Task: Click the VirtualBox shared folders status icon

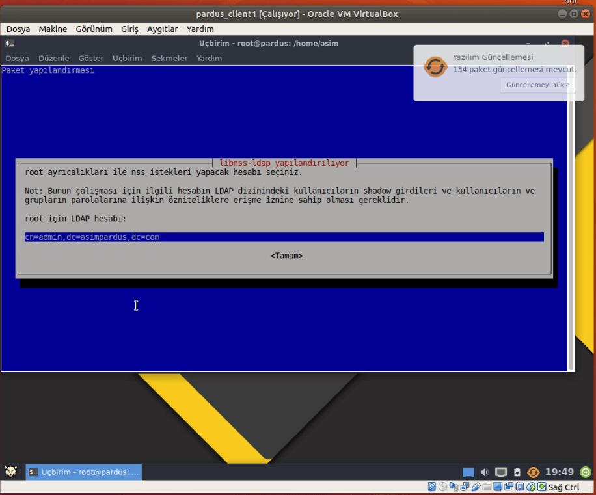Action: click(x=487, y=487)
